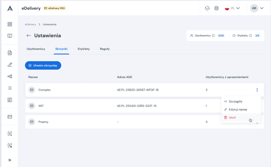Click the Ustawienia breadcrumb
The width and height of the screenshot is (271, 167).
[x=49, y=24]
